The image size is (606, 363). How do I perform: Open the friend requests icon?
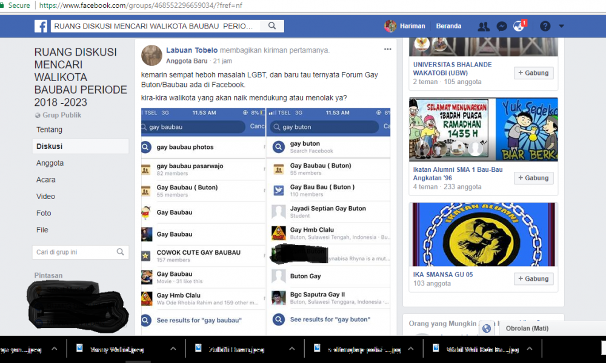(484, 26)
